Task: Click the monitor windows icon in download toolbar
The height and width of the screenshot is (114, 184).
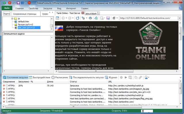Action: tap(130, 77)
